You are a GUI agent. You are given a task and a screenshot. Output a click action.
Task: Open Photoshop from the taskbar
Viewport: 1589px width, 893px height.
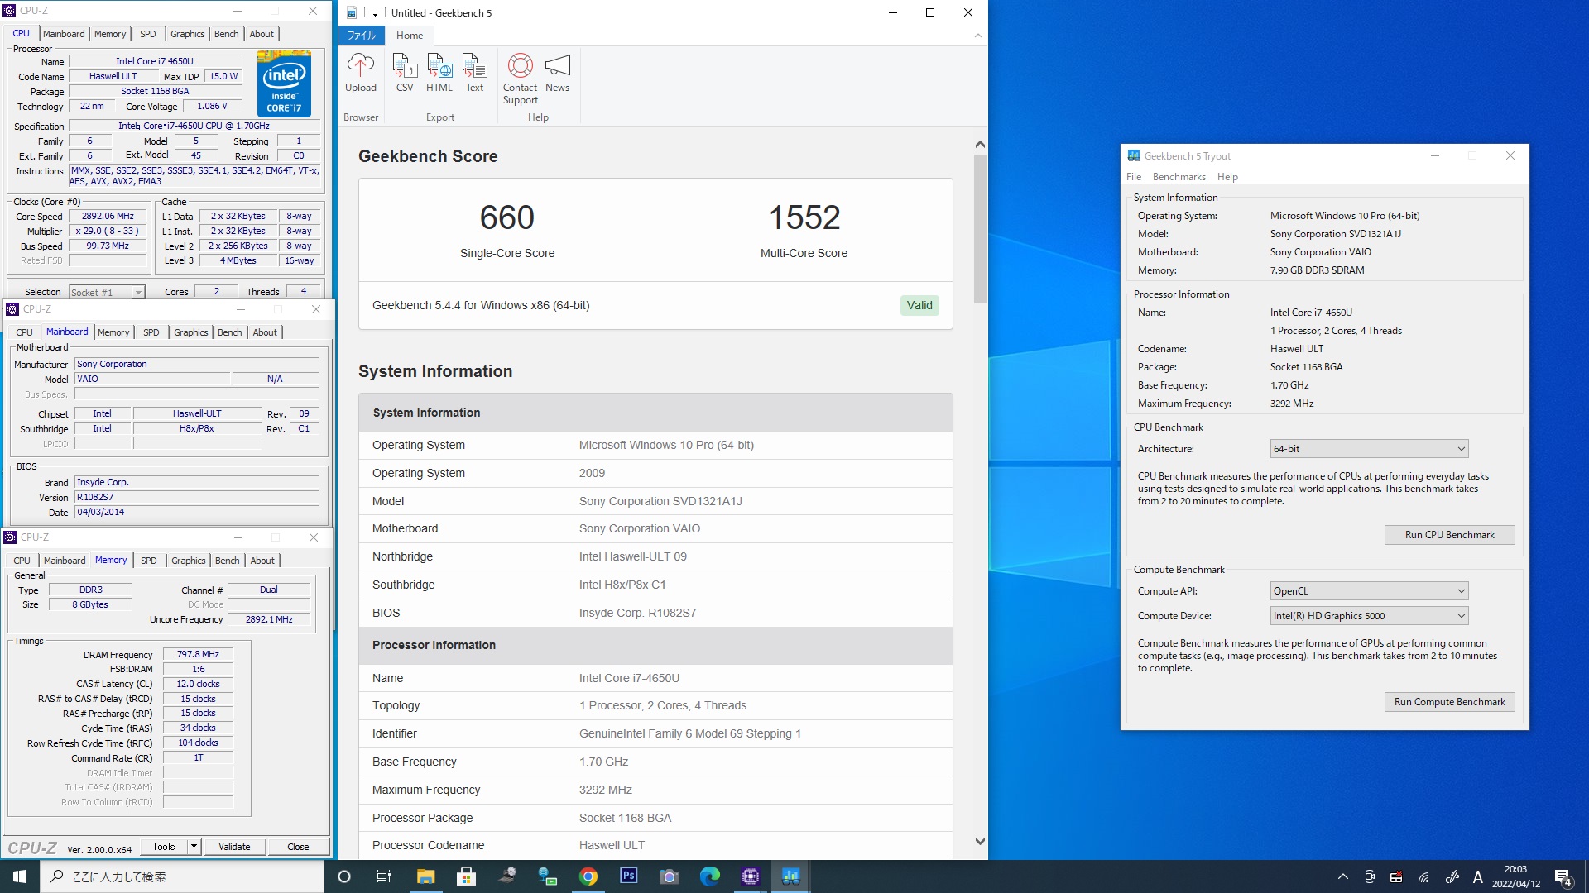(x=629, y=876)
